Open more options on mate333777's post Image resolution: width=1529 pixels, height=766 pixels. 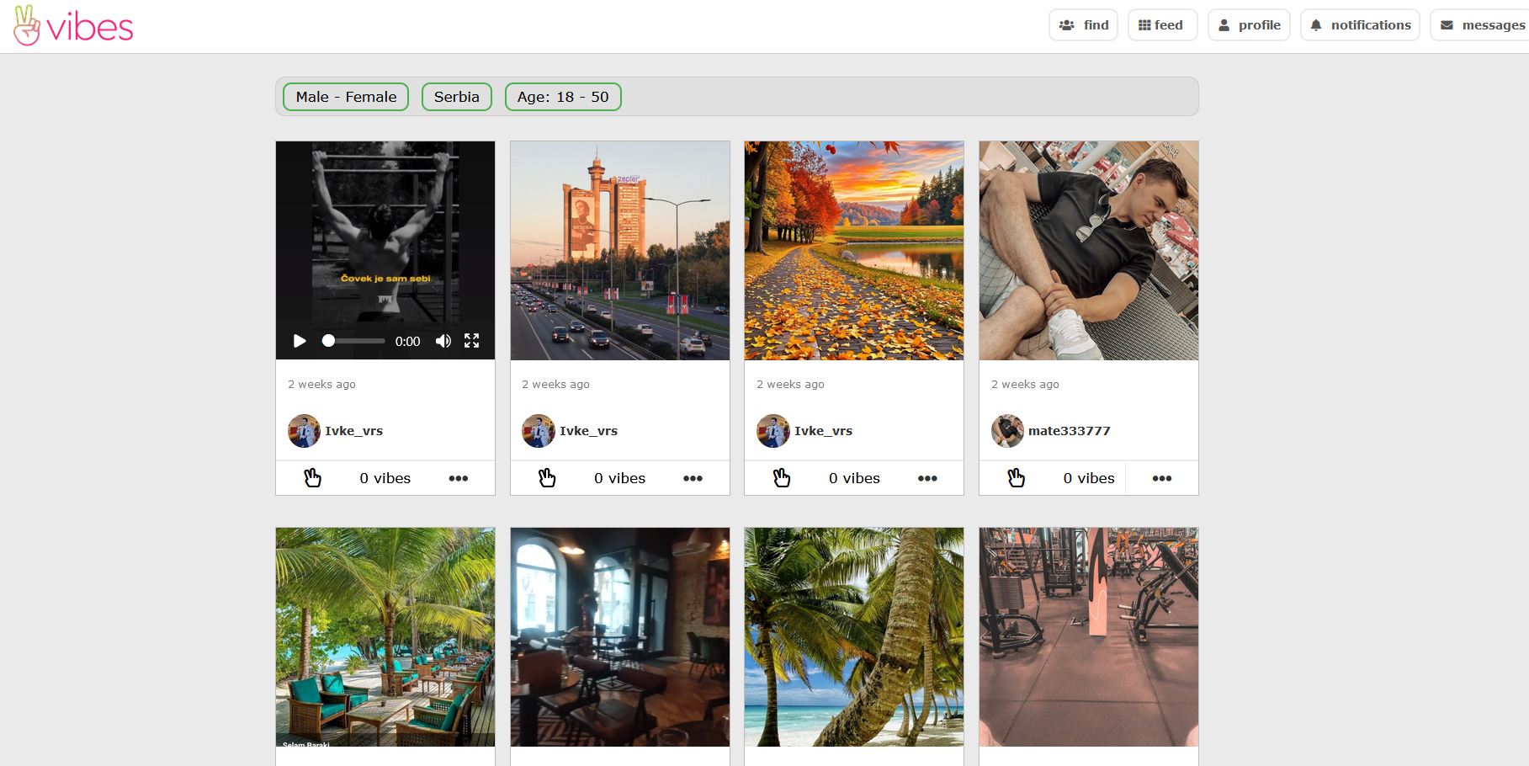point(1162,478)
